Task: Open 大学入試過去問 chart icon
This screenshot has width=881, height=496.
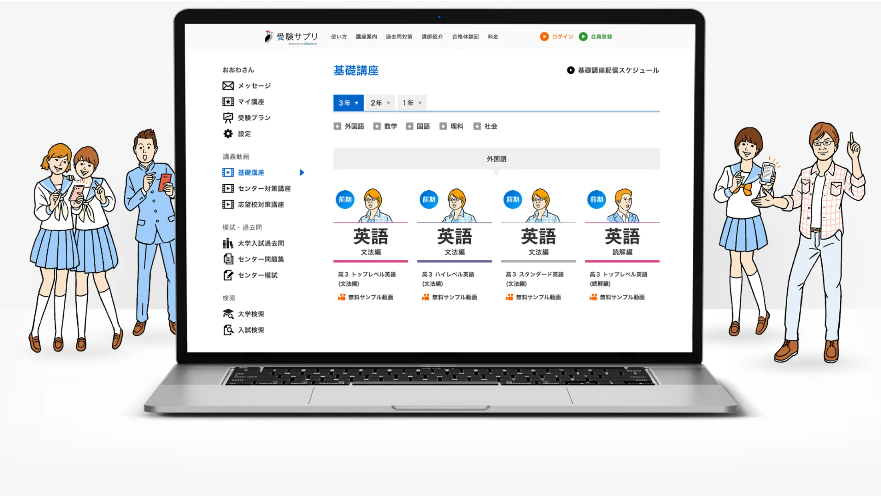Action: [x=228, y=243]
